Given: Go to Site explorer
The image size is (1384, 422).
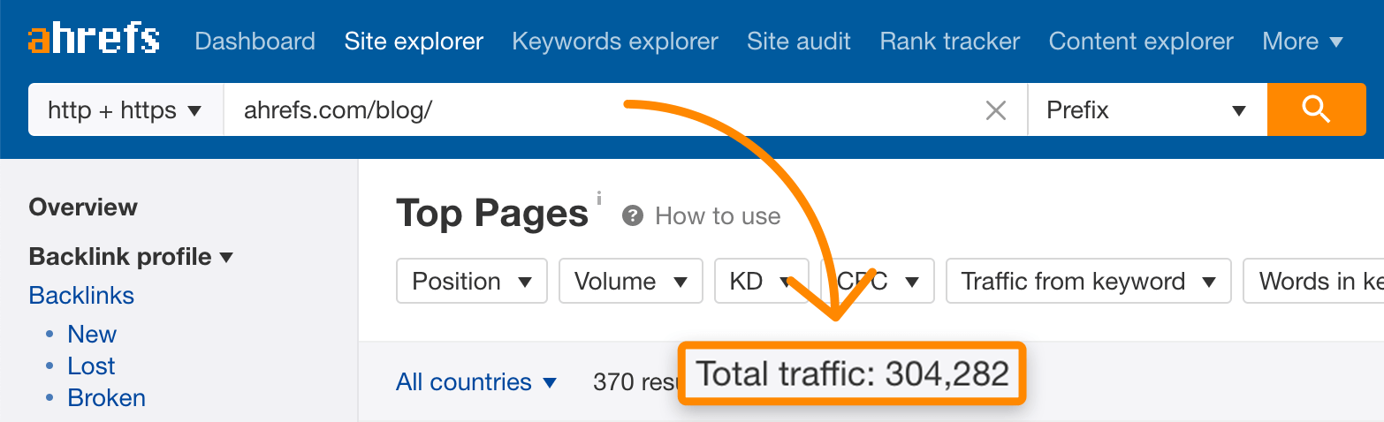Looking at the screenshot, I should tap(414, 41).
